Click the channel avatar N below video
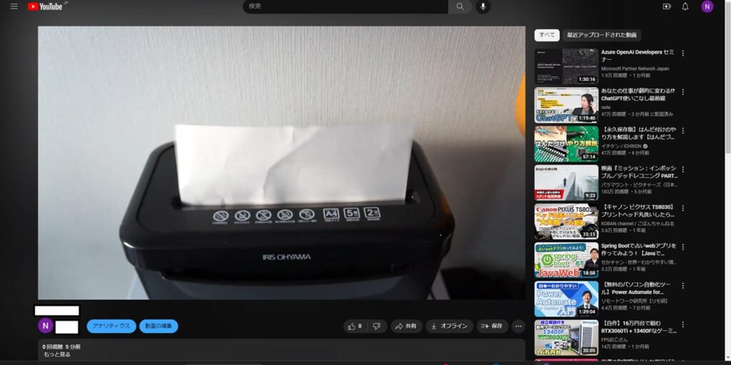 pyautogui.click(x=45, y=325)
